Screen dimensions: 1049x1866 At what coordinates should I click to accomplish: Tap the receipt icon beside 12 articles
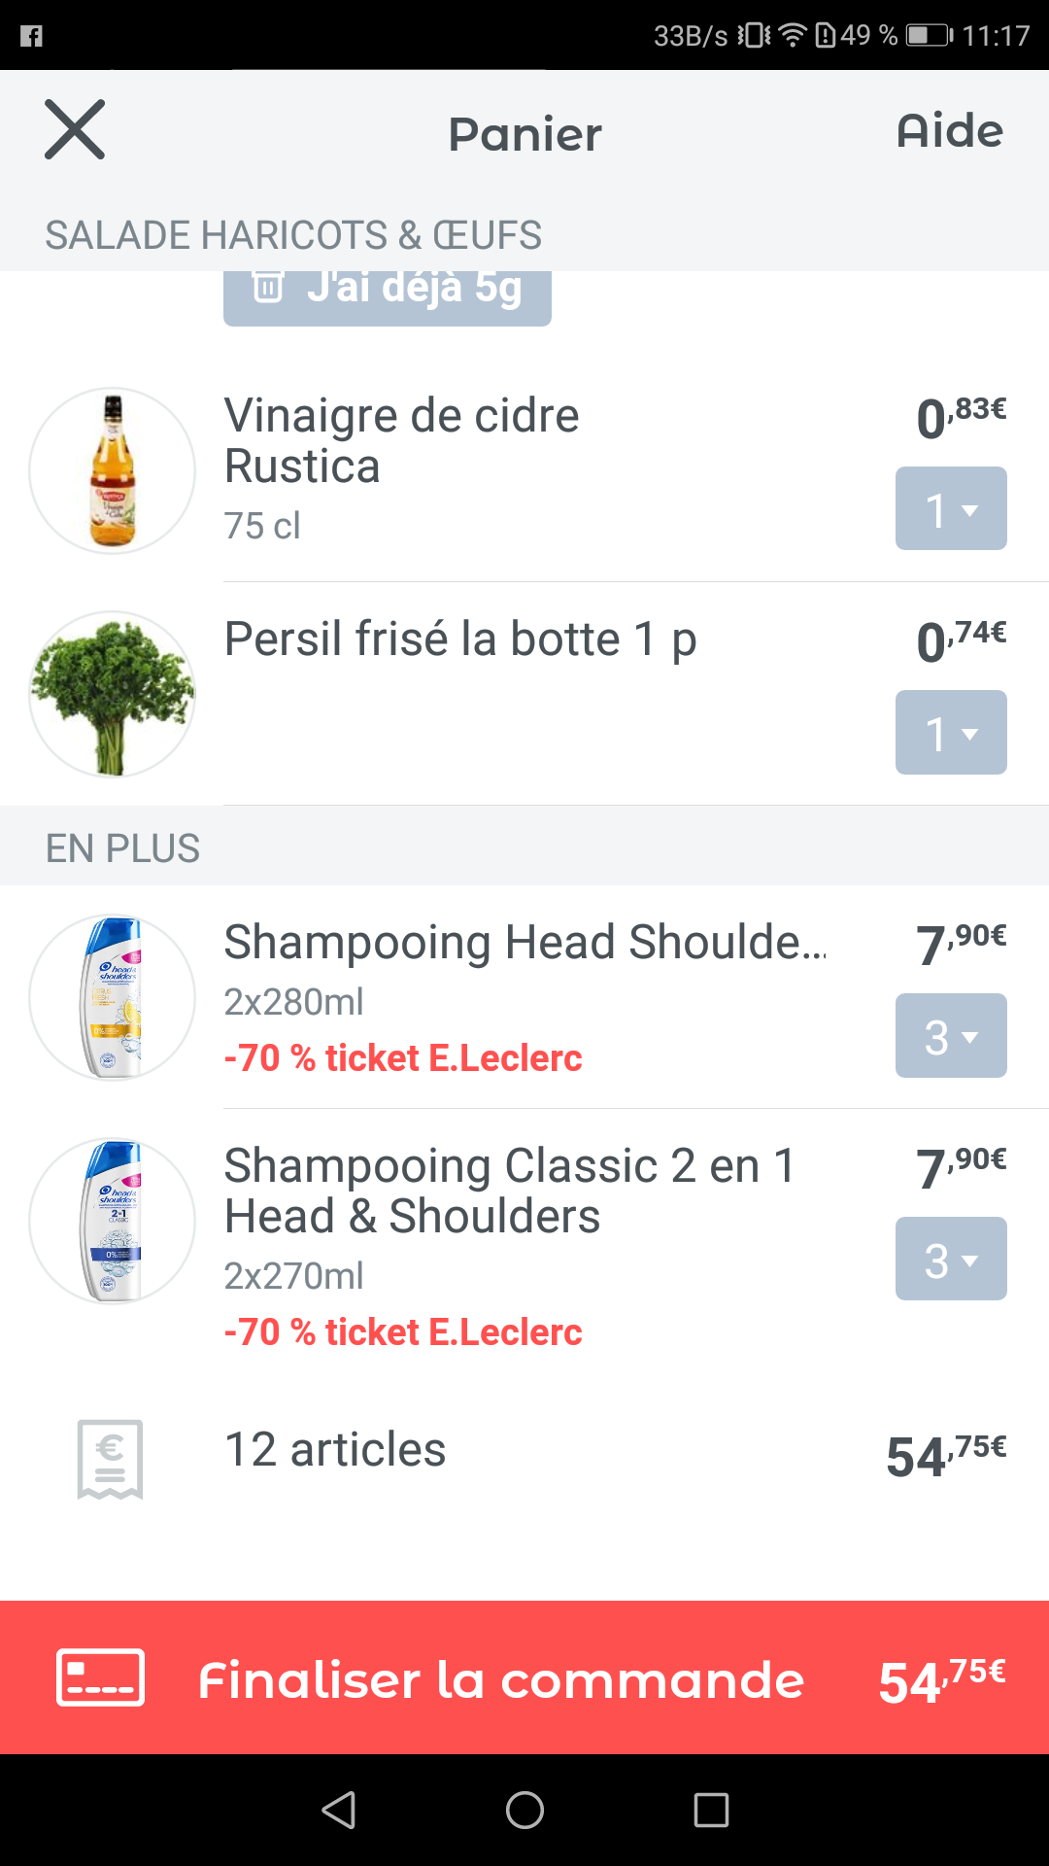pos(110,1459)
